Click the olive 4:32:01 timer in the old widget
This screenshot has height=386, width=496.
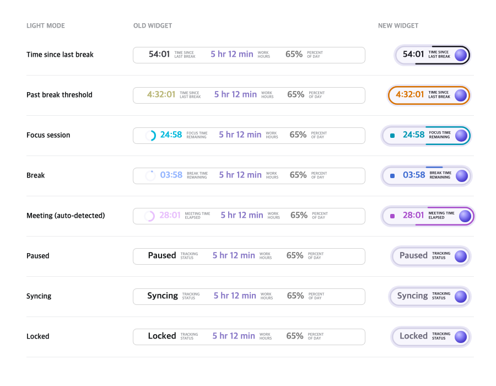pos(161,94)
